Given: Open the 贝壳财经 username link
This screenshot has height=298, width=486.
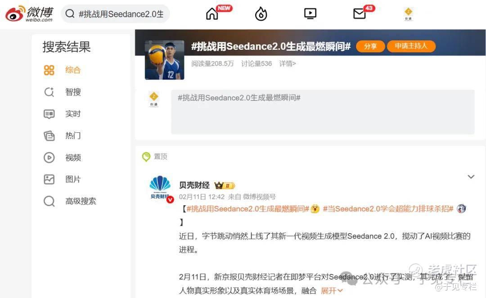Looking at the screenshot, I should tap(194, 185).
